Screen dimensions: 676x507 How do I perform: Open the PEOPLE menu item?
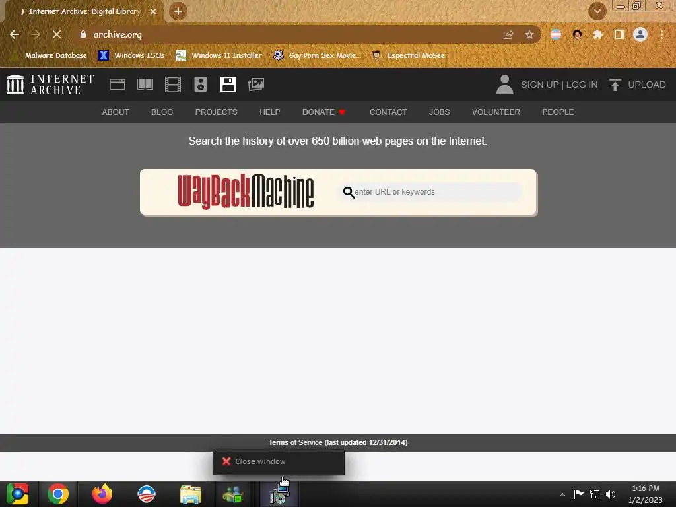[558, 112]
